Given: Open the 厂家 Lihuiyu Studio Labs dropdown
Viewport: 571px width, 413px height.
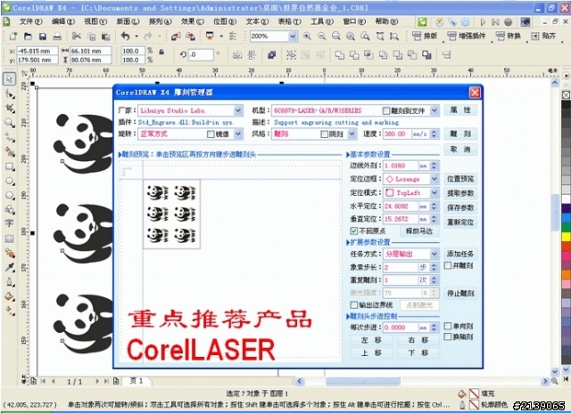Looking at the screenshot, I should 238,110.
